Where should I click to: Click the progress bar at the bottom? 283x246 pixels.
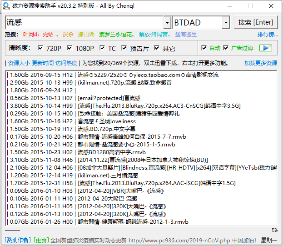(12, 231)
